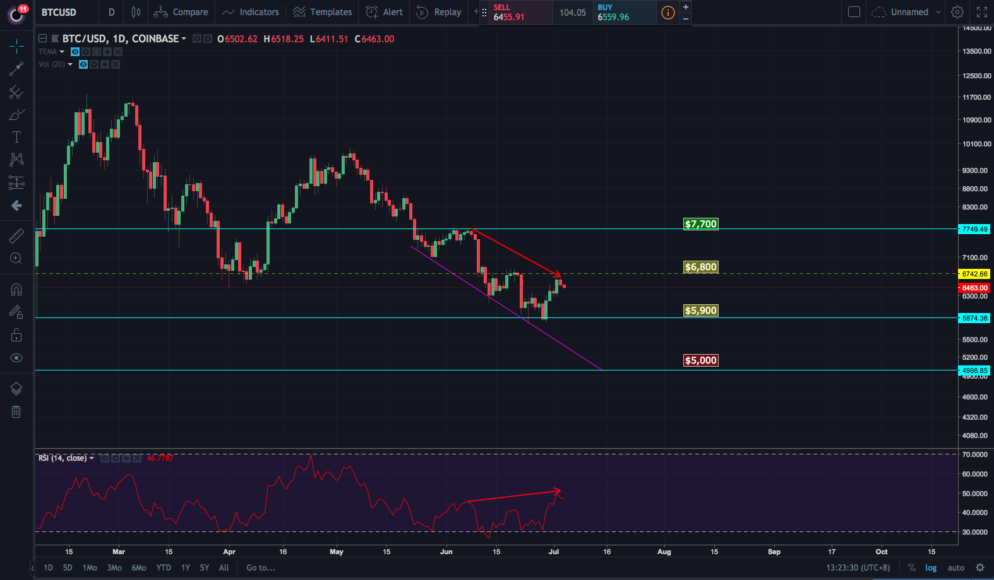Open TEMA indicator settings gear
The height and width of the screenshot is (580, 994).
point(86,52)
